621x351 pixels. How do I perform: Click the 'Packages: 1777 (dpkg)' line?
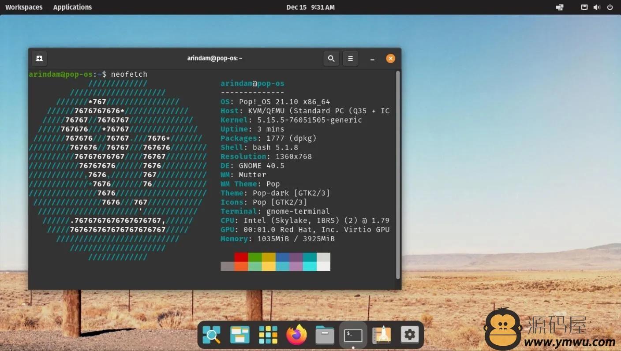269,138
